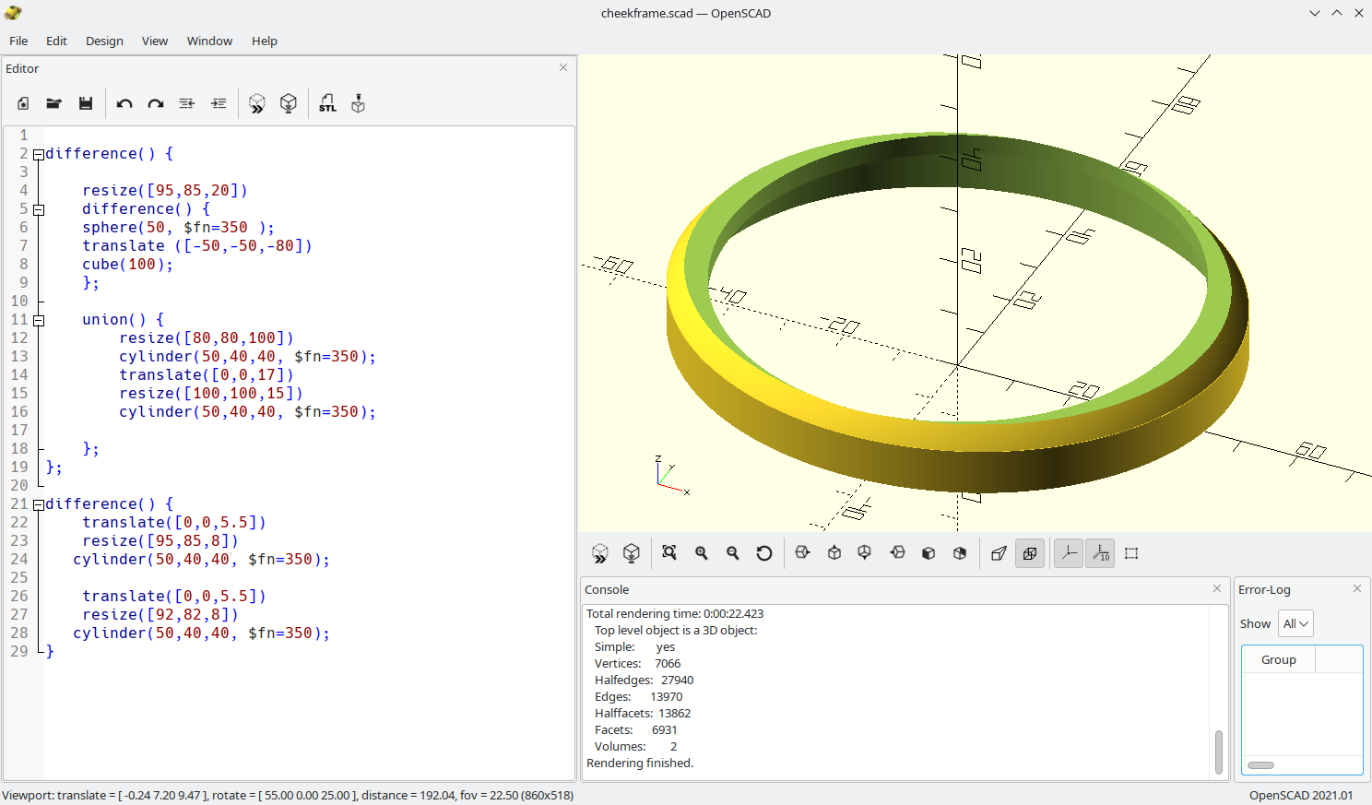Toggle the scale markers display
The width and height of the screenshot is (1372, 805).
point(1099,553)
